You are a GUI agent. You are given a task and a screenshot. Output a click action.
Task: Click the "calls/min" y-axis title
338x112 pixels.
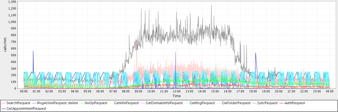tap(5, 45)
